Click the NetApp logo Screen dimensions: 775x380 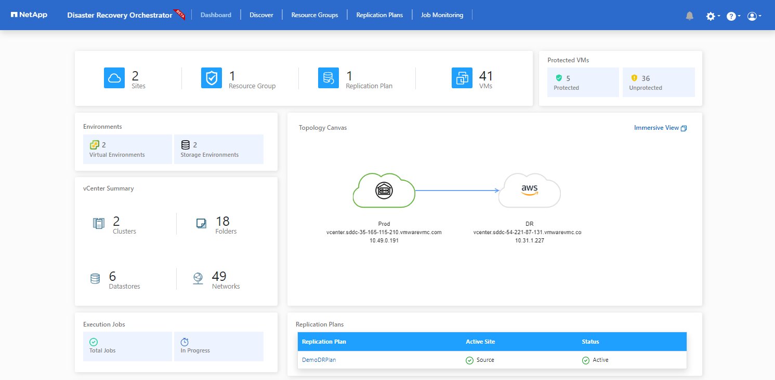click(x=29, y=15)
